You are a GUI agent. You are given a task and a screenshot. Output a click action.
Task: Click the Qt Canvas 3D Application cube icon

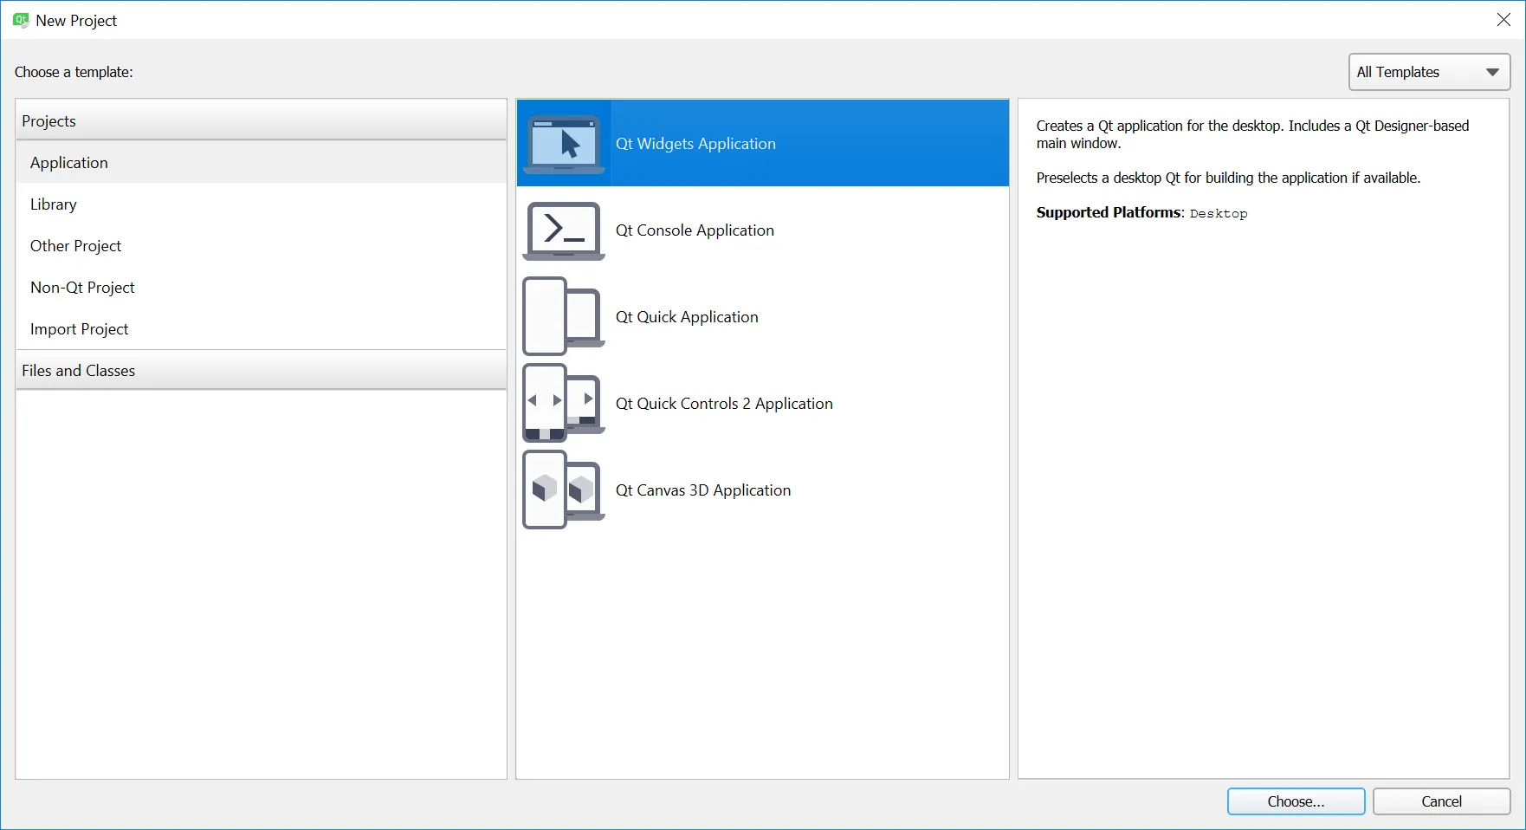564,490
